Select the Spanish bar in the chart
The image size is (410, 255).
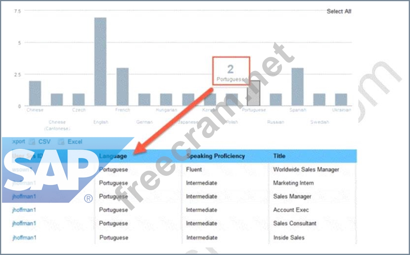(297, 87)
